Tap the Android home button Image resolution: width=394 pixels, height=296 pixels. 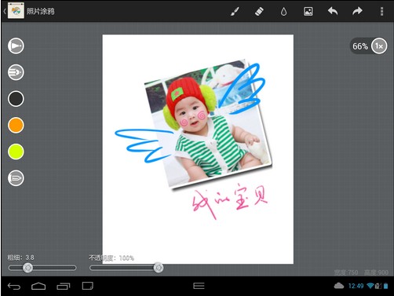click(x=38, y=286)
